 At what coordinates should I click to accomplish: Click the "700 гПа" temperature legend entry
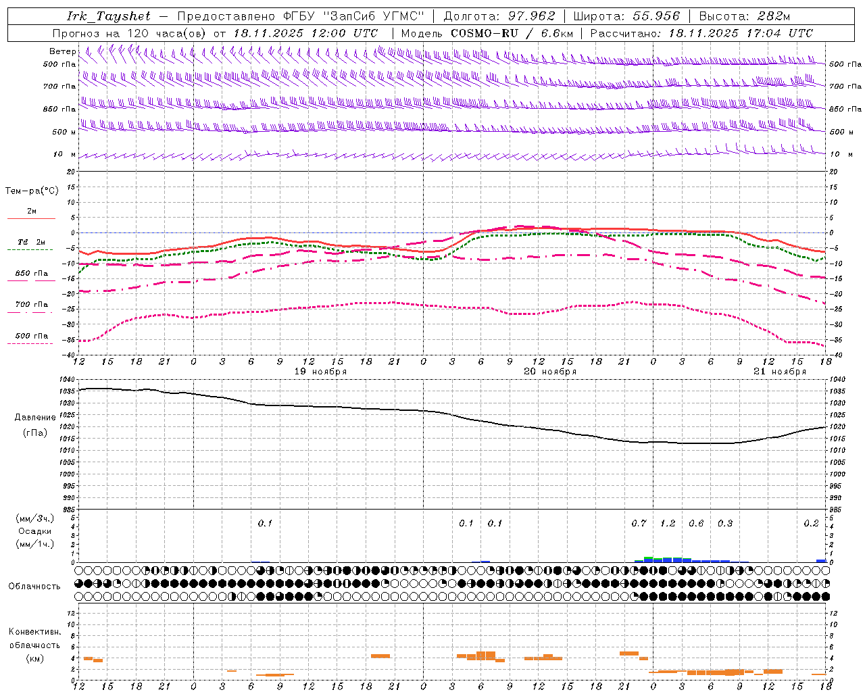[x=31, y=304]
